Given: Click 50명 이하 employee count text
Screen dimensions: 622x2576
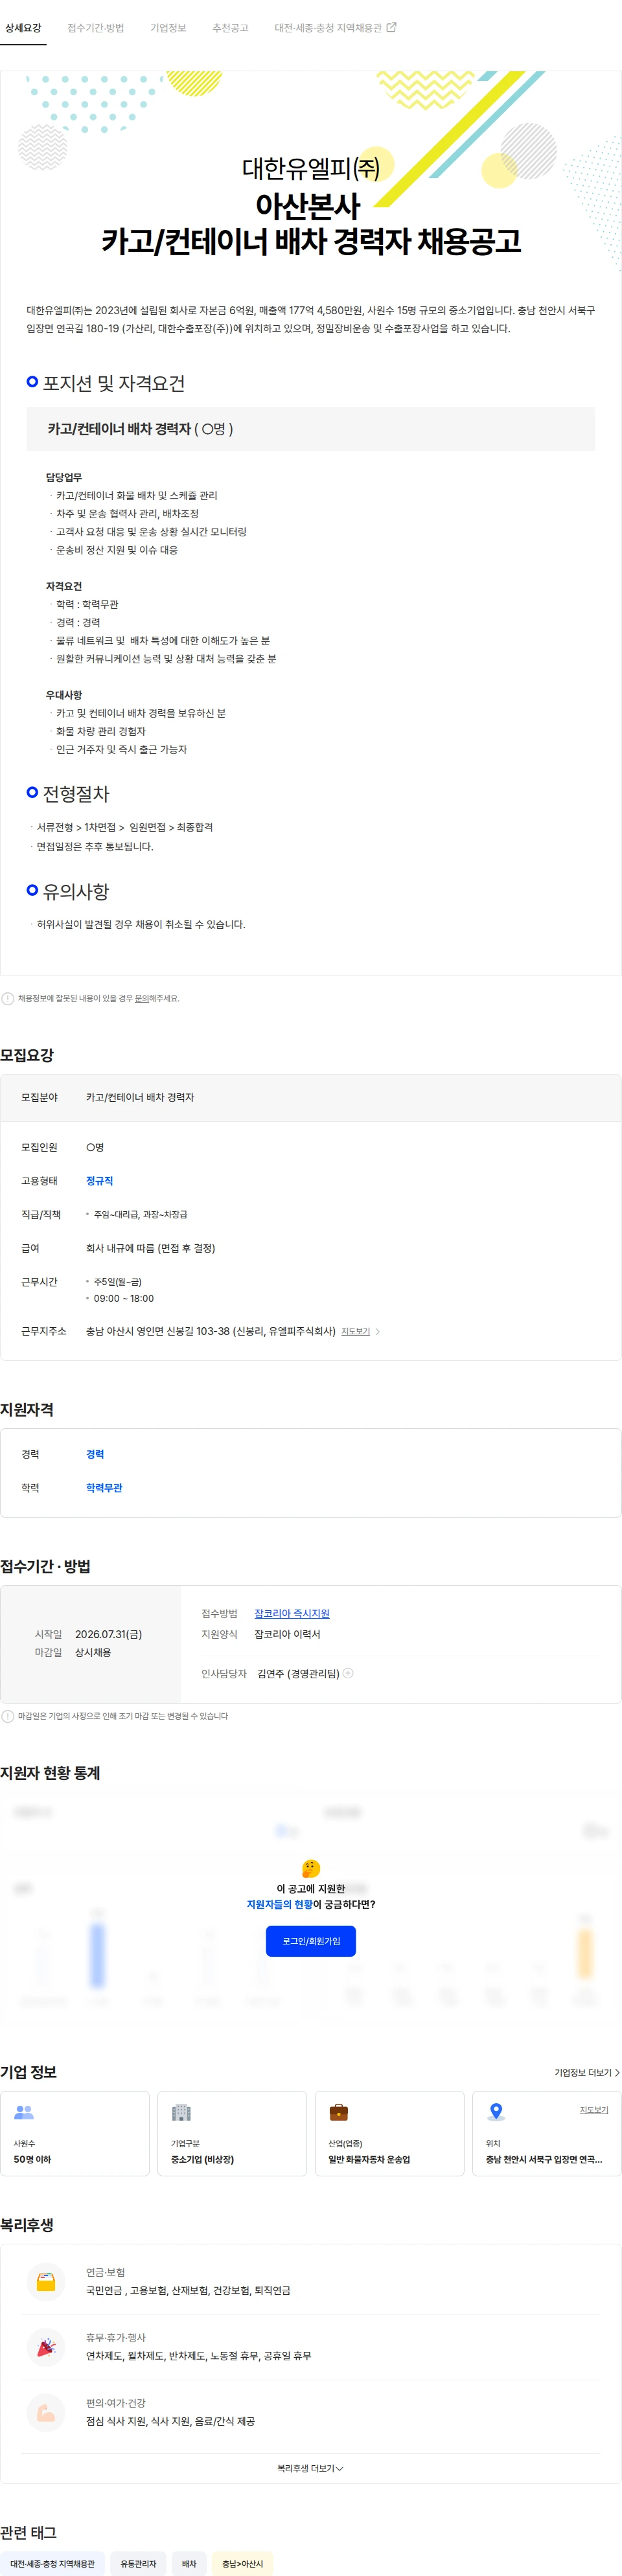Looking at the screenshot, I should coord(32,2159).
